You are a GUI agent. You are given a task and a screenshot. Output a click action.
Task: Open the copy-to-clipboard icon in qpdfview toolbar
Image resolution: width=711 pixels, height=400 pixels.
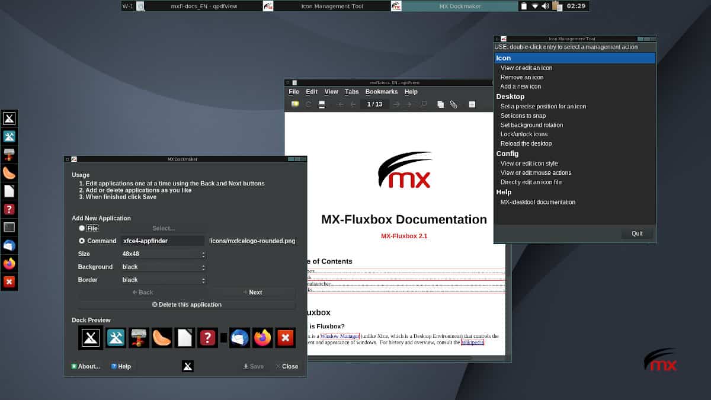pos(440,104)
